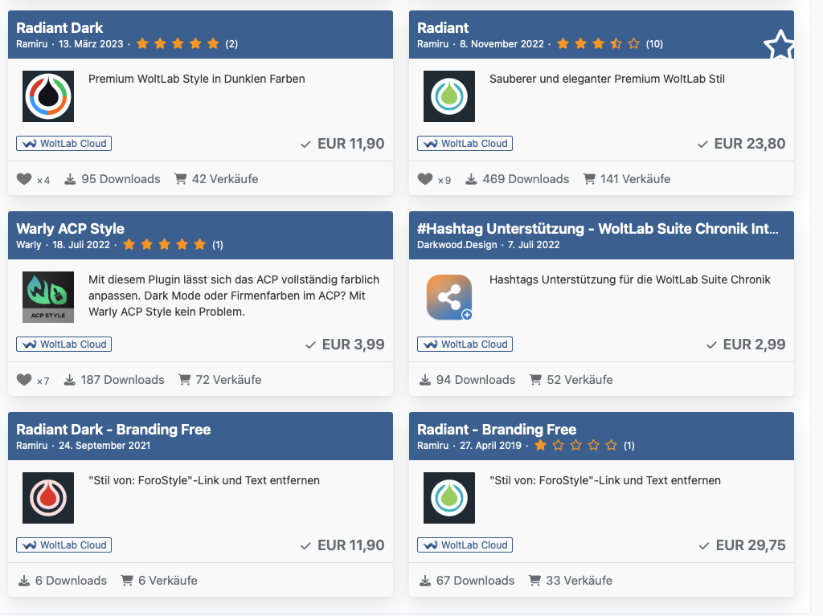The height and width of the screenshot is (616, 823).
Task: Open the Warly ACP Style thumbnail
Action: pyautogui.click(x=47, y=297)
